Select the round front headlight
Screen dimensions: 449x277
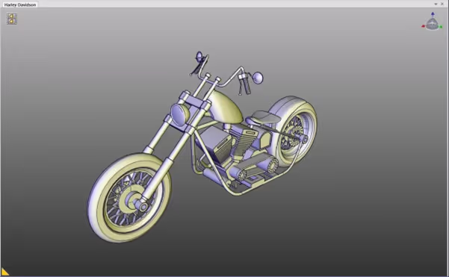pos(180,114)
